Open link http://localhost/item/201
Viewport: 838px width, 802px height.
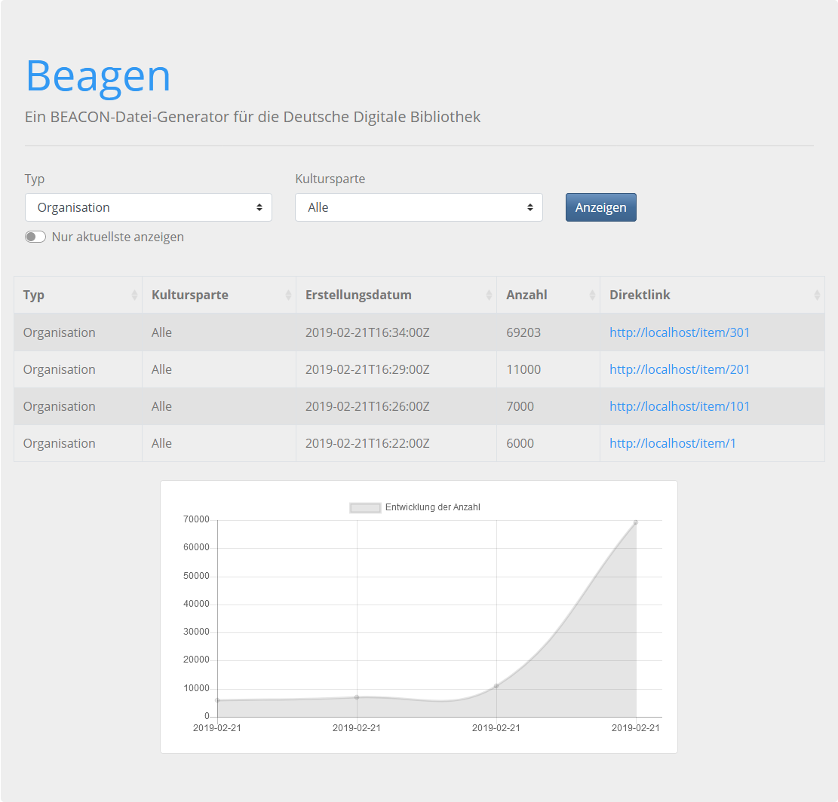tap(680, 369)
